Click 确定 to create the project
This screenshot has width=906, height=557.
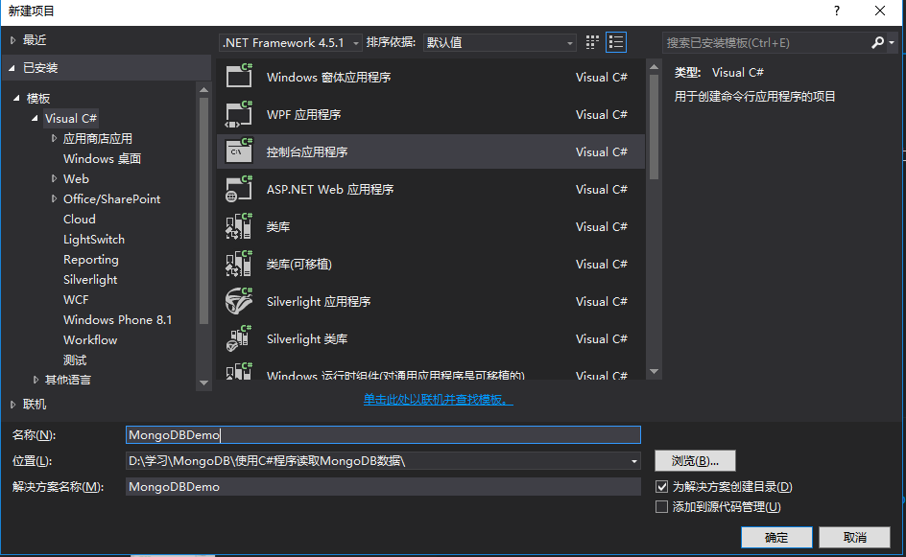(x=776, y=538)
